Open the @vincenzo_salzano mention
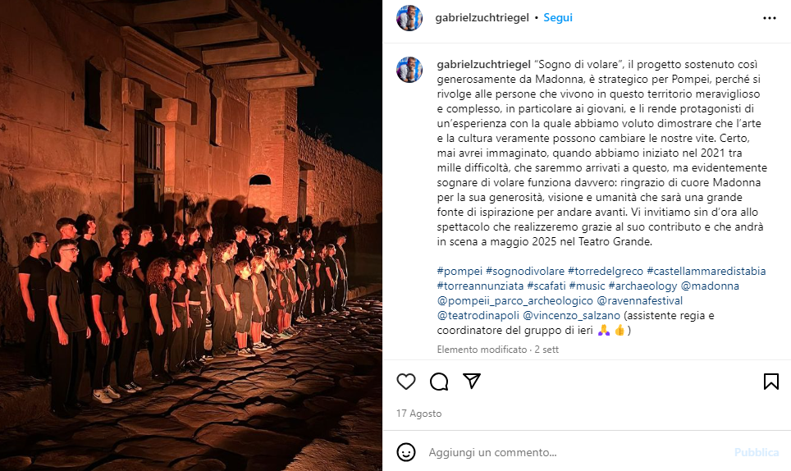The height and width of the screenshot is (471, 791). 572,316
